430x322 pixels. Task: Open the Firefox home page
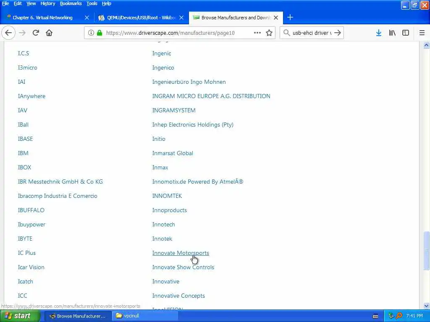49,33
